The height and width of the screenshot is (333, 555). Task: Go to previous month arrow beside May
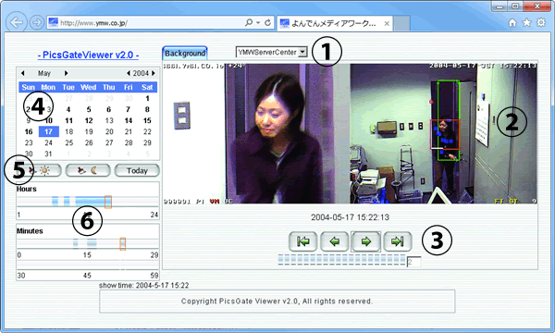click(22, 73)
